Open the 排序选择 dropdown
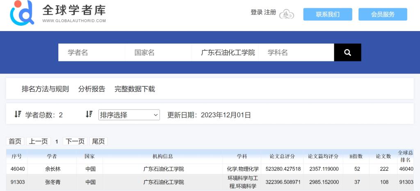This screenshot has width=420, height=191. point(129,115)
